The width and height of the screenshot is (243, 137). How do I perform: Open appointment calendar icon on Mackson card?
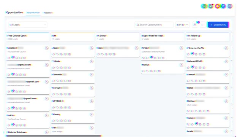(24, 58)
